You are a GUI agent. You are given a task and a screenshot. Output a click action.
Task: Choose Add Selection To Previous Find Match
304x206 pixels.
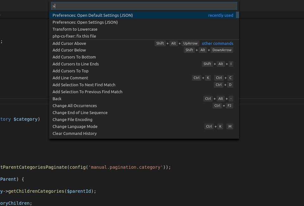pos(87,92)
